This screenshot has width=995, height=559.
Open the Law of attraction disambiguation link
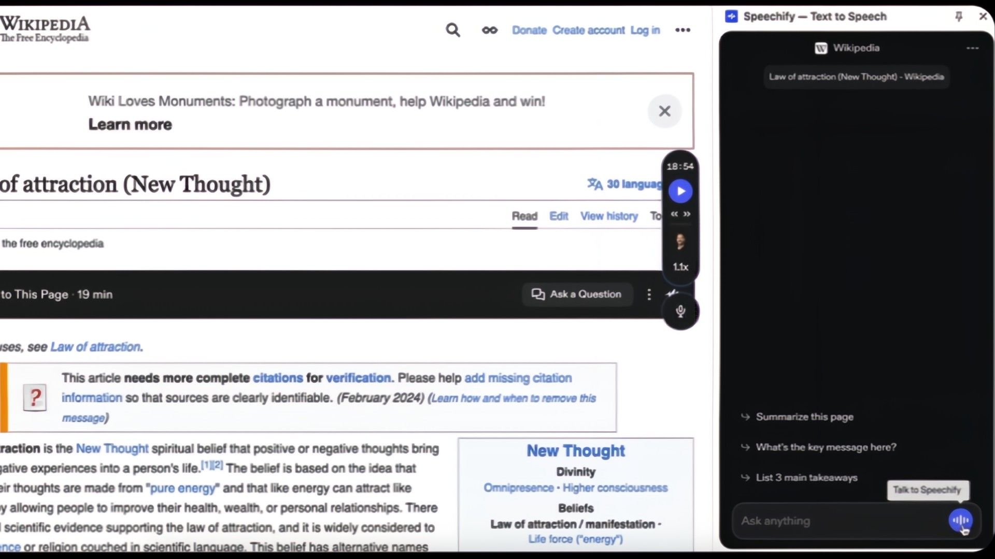[x=95, y=347]
